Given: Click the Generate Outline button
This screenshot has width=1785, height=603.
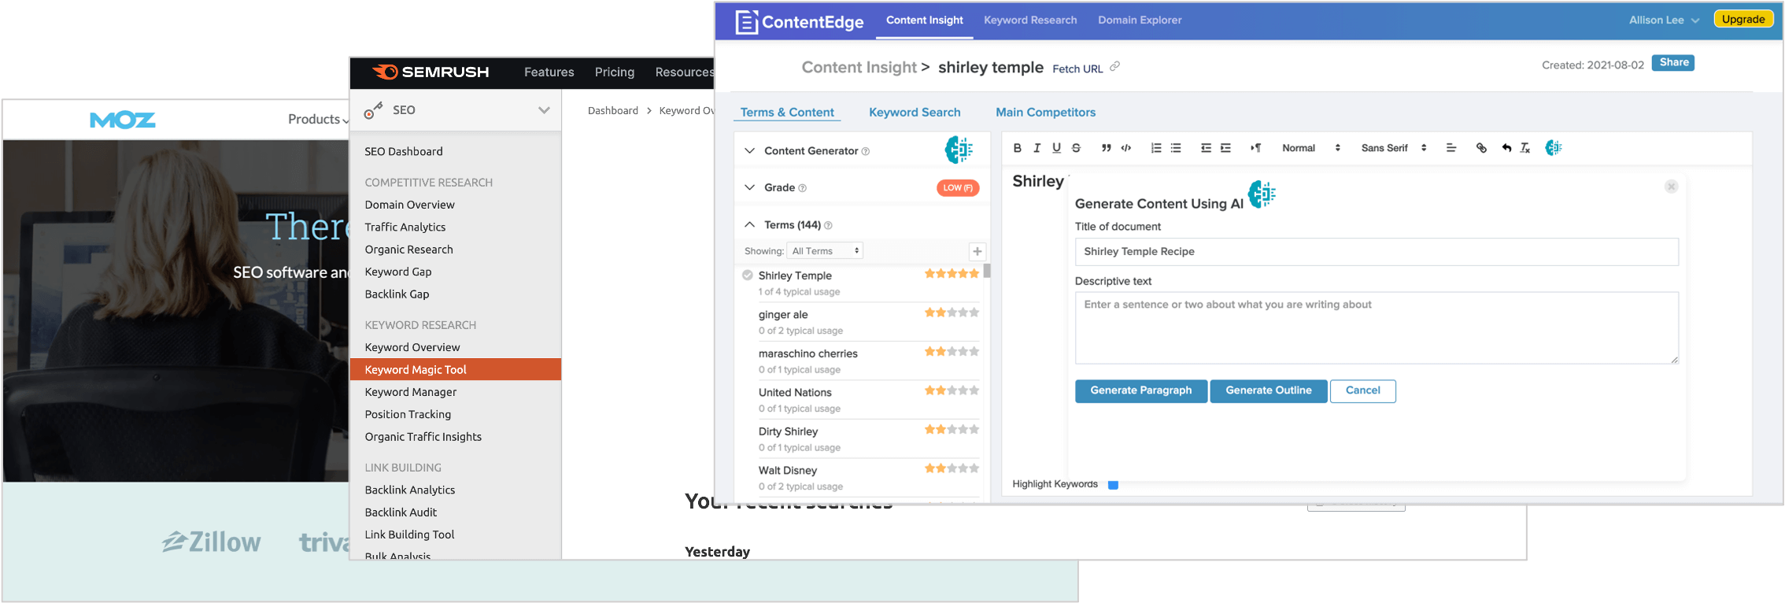Looking at the screenshot, I should click(1269, 391).
